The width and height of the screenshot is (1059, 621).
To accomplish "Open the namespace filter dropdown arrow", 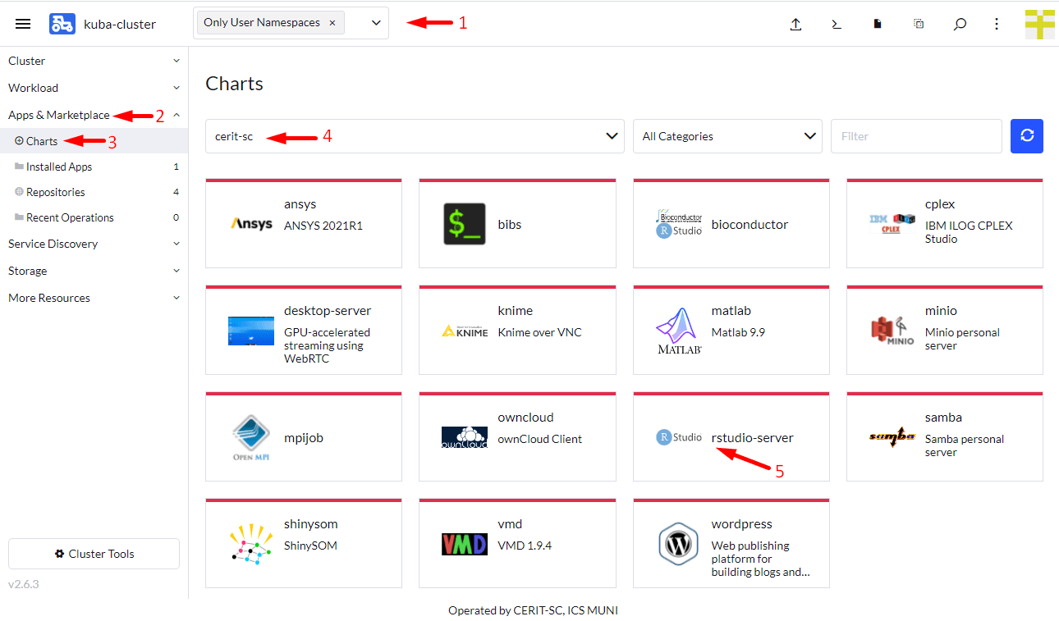I will [376, 23].
